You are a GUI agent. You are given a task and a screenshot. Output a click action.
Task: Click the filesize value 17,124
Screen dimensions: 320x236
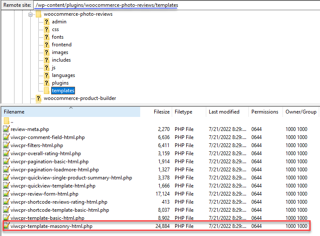tap(162, 194)
